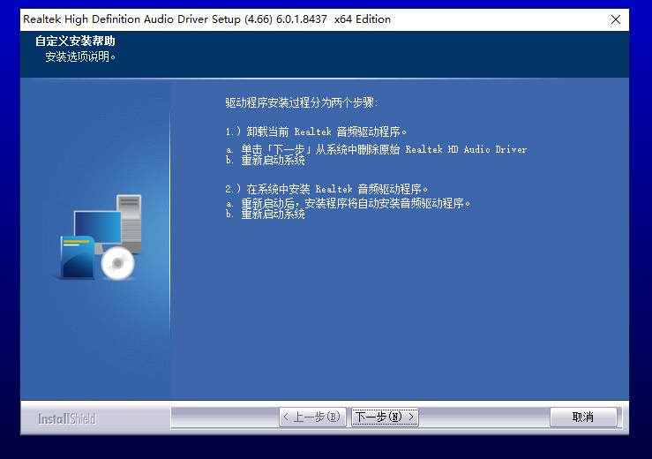Close the Realtek setup window
652x459 pixels.
(616, 19)
